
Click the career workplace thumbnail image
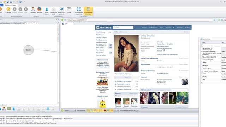tap(184, 82)
